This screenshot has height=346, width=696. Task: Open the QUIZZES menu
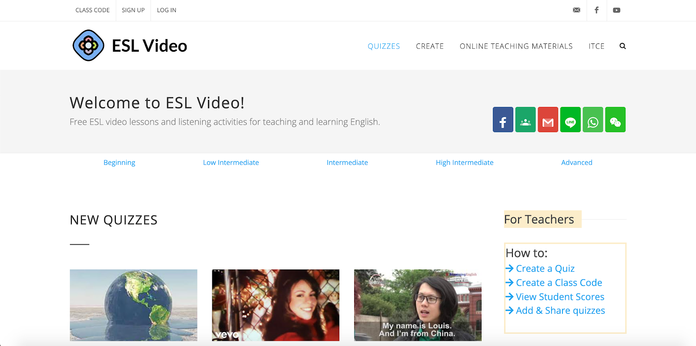(x=384, y=46)
